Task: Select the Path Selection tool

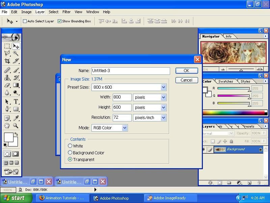Action: (7, 101)
